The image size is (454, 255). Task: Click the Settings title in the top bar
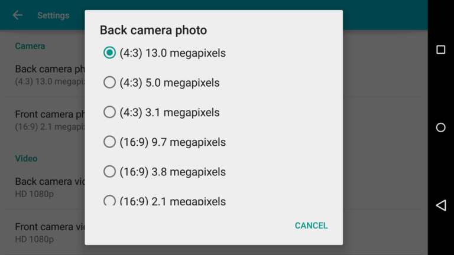click(x=53, y=15)
